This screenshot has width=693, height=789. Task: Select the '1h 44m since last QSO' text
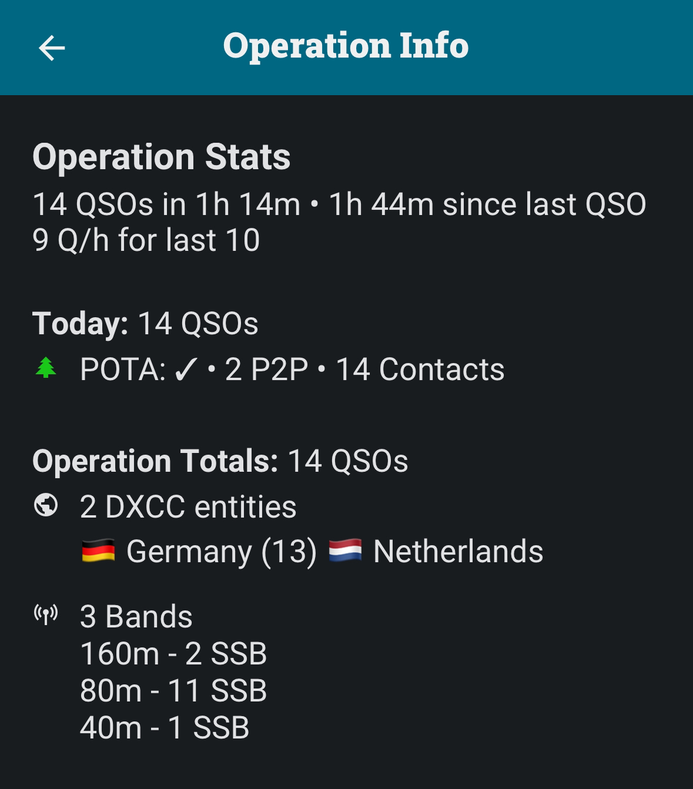coord(487,204)
